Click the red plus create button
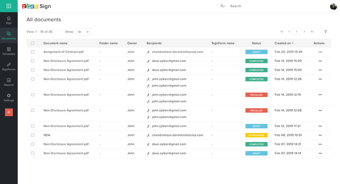This screenshot has height=184, width=340. pos(9,112)
